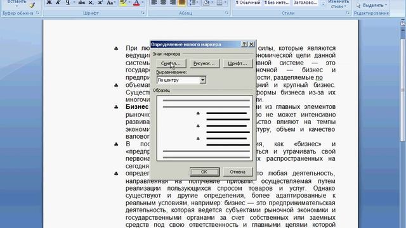Select the Заголовок style
The image size is (406, 228).
click(306, 3)
